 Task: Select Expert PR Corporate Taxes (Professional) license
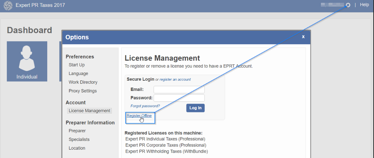166,145
